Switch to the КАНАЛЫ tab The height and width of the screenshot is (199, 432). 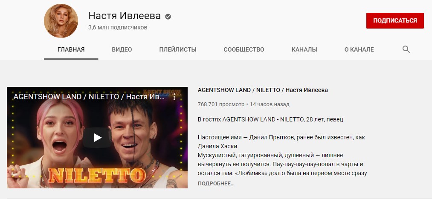pyautogui.click(x=304, y=49)
